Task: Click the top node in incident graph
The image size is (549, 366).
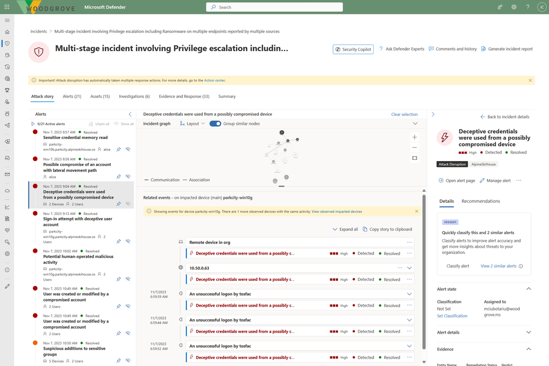Action: (281, 132)
